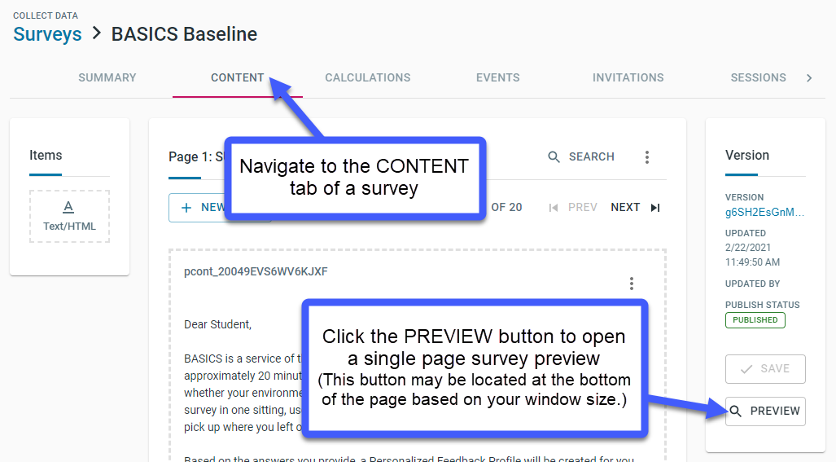Click the PUBLISHED status badge
Image resolution: width=836 pixels, height=462 pixels.
(x=755, y=320)
